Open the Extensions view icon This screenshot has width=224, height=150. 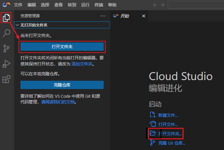tap(6, 79)
